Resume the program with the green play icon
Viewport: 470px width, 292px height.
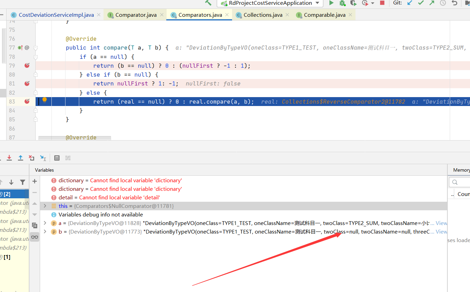pos(331,3)
